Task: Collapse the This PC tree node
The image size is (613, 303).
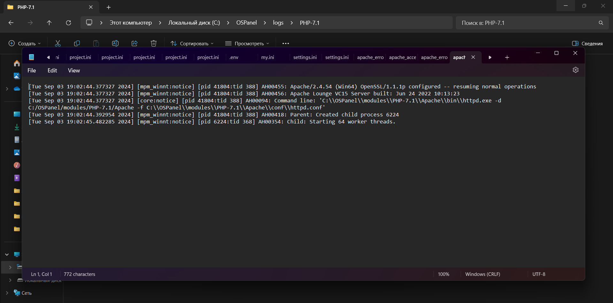Action: 7,255
